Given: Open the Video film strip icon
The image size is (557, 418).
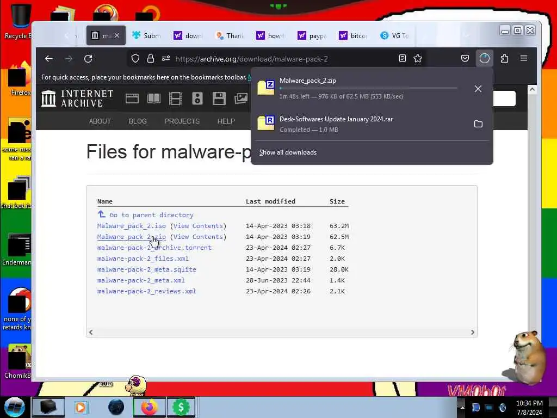Looking at the screenshot, I should pos(176,99).
